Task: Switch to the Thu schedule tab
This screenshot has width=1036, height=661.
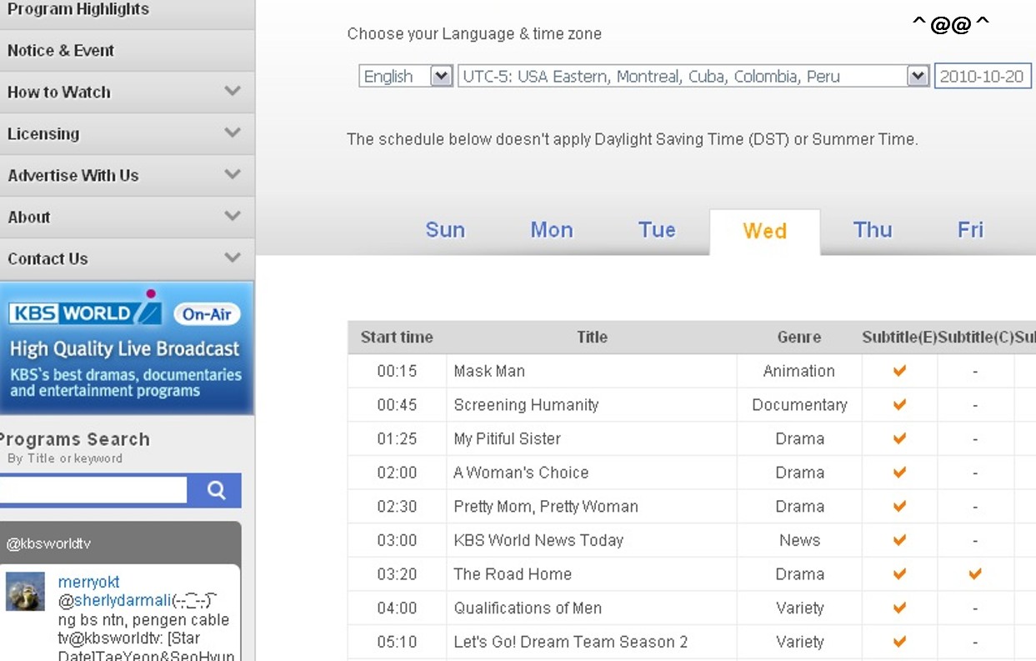Action: (x=873, y=231)
